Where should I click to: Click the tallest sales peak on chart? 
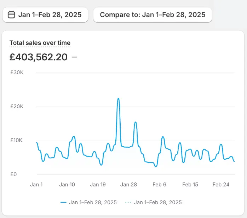click(118, 99)
